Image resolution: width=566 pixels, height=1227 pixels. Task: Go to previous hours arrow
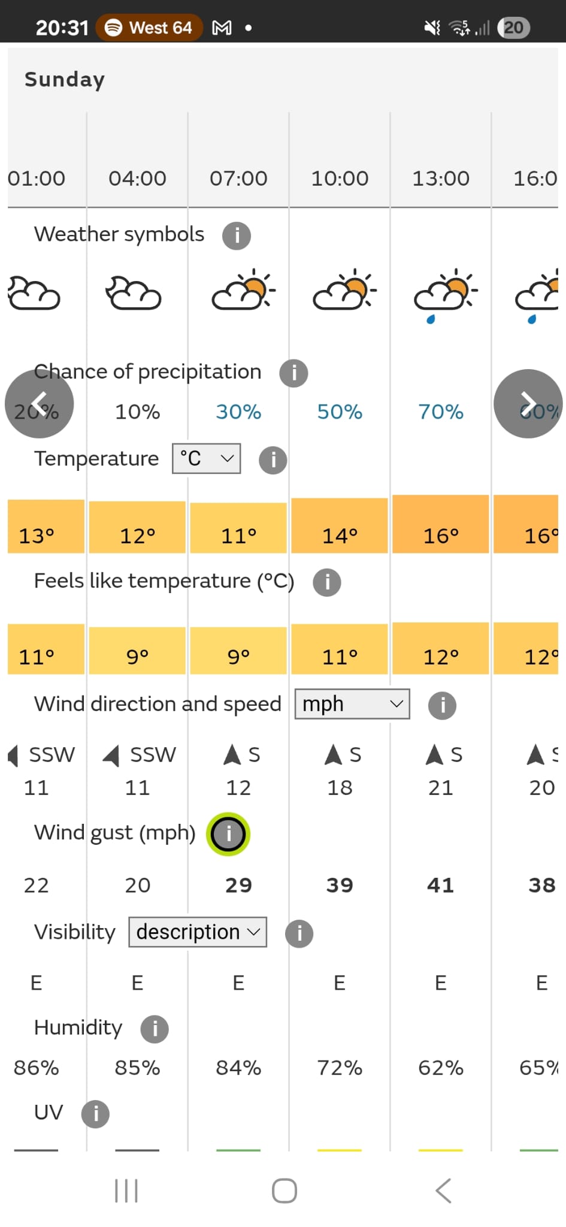pyautogui.click(x=40, y=403)
